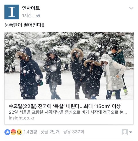Click the 인사이트 page name

31,8
